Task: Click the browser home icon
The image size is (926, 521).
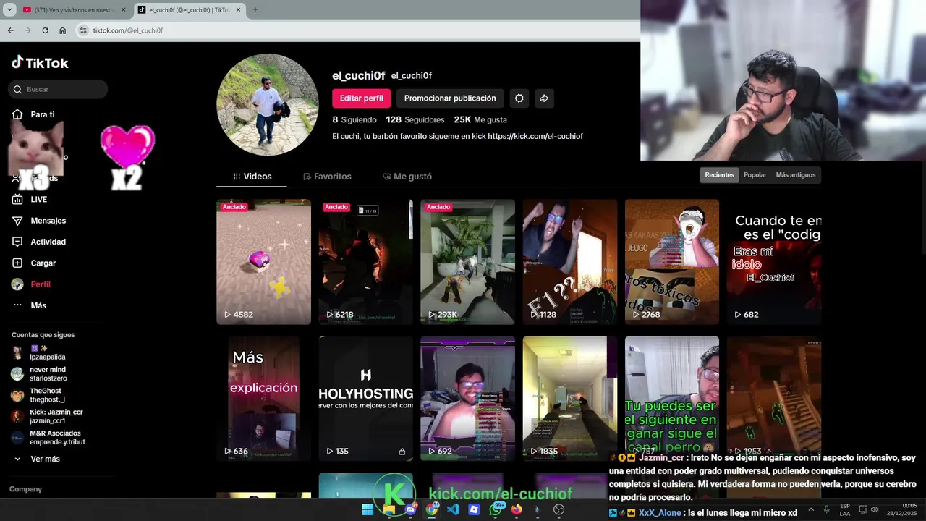Action: tap(62, 30)
